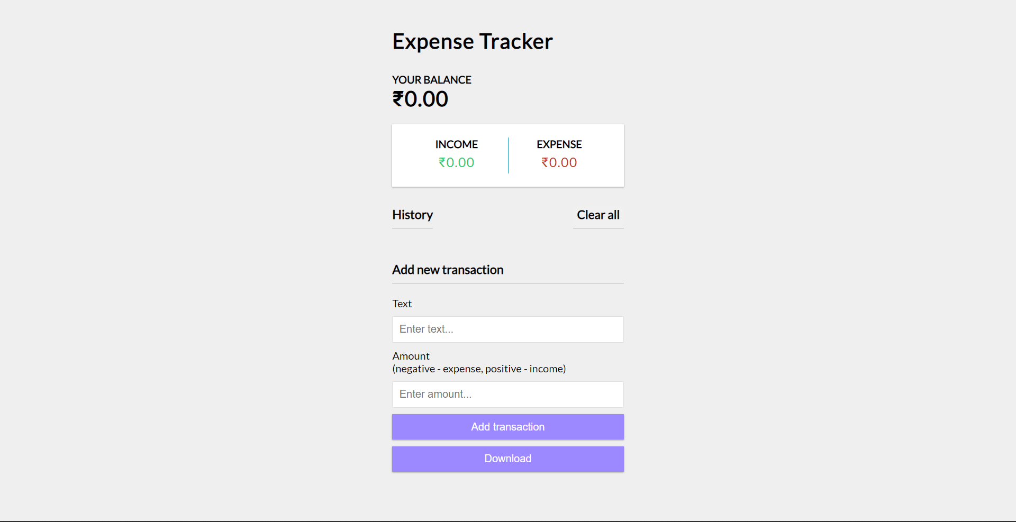Viewport: 1016px width, 522px height.
Task: Click the negative-expense positive-income hint text
Action: point(479,369)
